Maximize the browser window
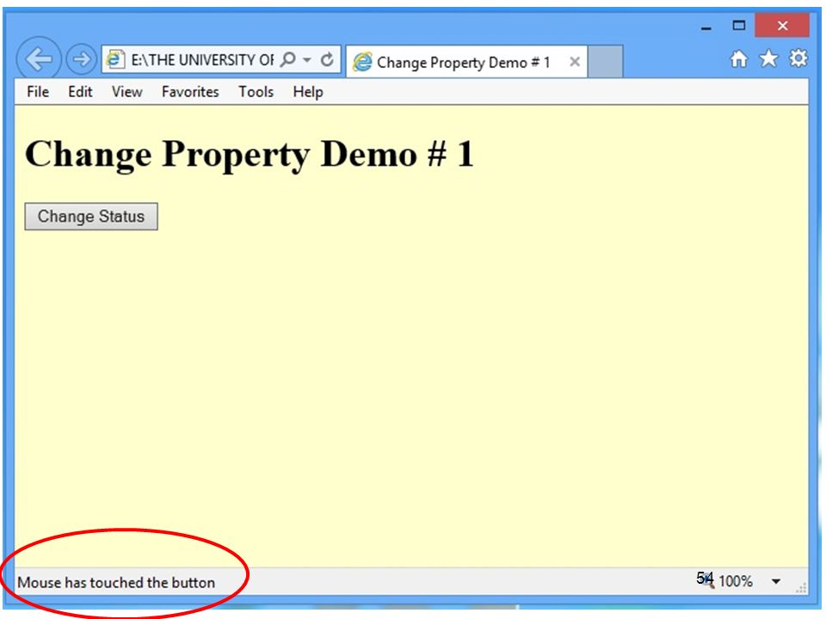 pyautogui.click(x=739, y=25)
